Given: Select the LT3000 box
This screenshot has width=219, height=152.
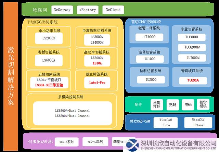Looking at the screenshot, I should pos(149,37).
